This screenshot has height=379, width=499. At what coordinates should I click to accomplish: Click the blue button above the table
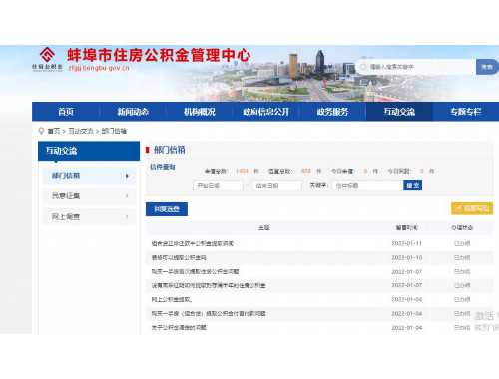pyautogui.click(x=167, y=209)
